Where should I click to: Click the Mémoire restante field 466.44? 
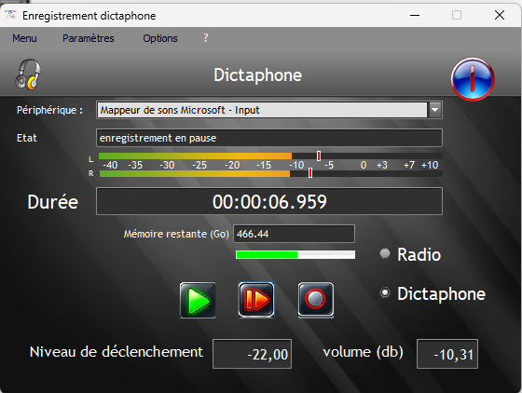click(295, 234)
